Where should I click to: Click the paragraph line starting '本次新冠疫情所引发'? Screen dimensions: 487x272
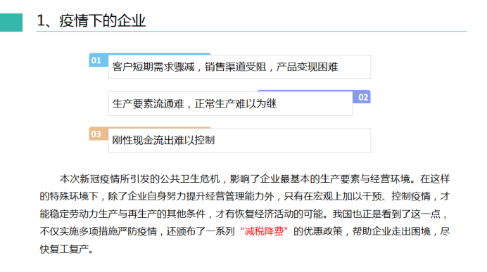click(255, 179)
